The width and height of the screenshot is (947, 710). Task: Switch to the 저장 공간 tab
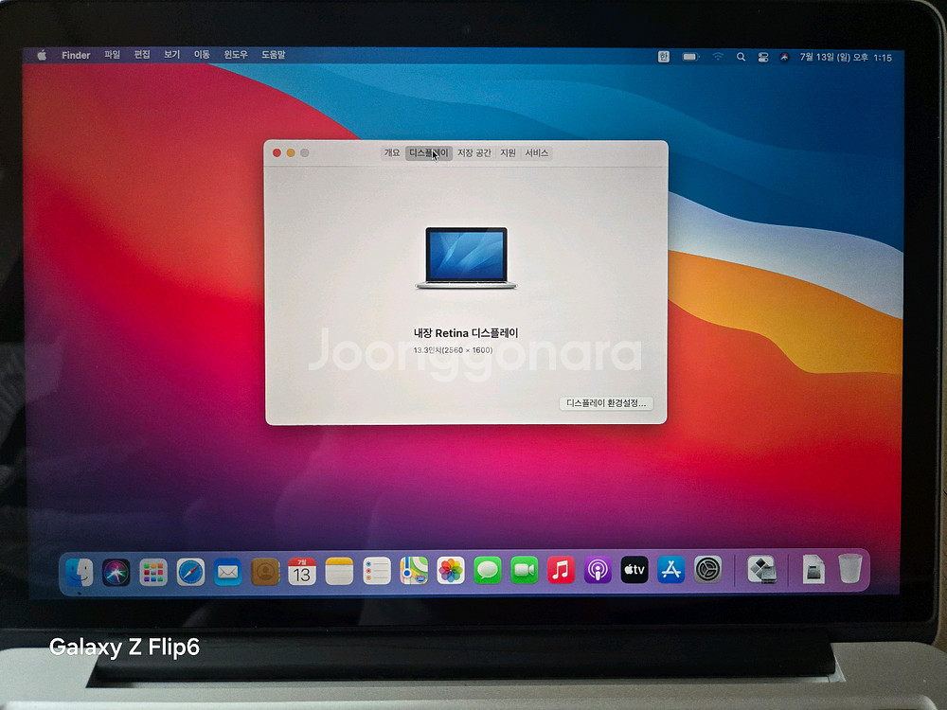[x=474, y=152]
